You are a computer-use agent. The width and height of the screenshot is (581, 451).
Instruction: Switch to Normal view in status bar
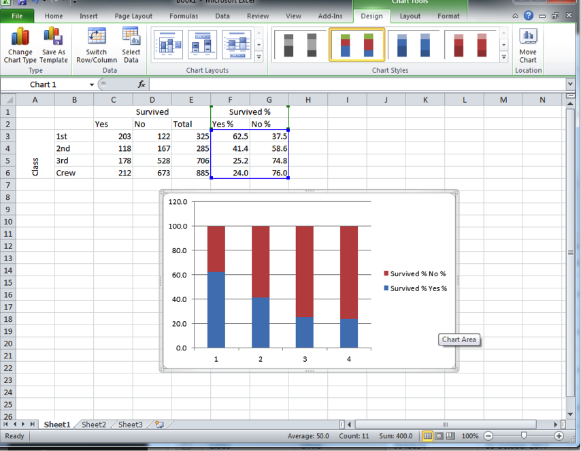[427, 436]
